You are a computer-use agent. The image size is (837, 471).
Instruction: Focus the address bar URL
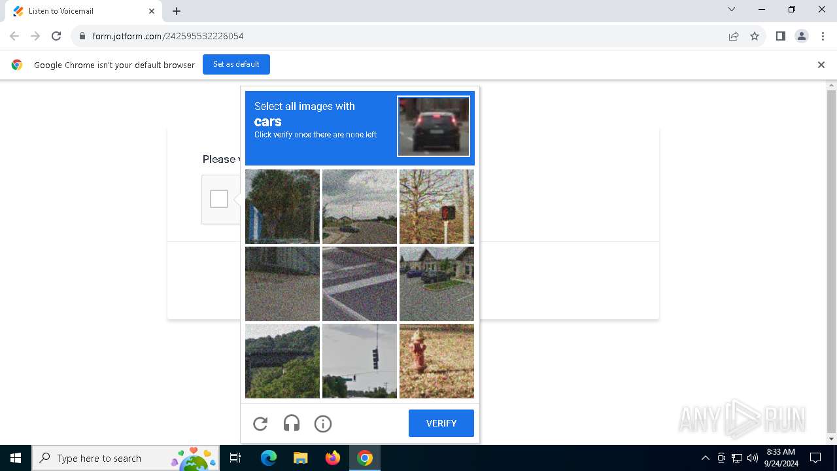tap(168, 36)
